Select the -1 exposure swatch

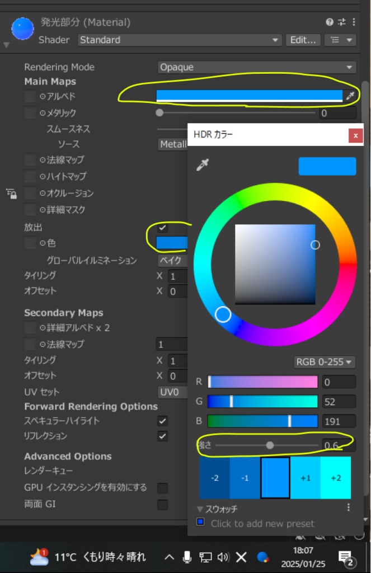[x=245, y=478]
